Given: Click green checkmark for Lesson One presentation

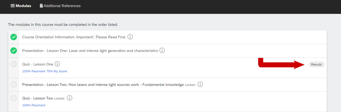Looking at the screenshot, I should click(x=14, y=51).
